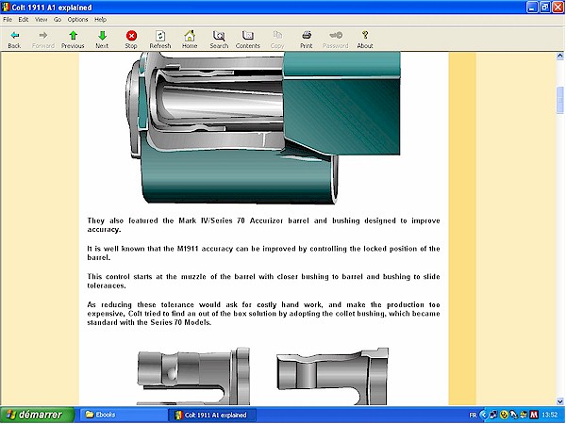
Task: Return to Home using the house icon
Action: click(190, 36)
